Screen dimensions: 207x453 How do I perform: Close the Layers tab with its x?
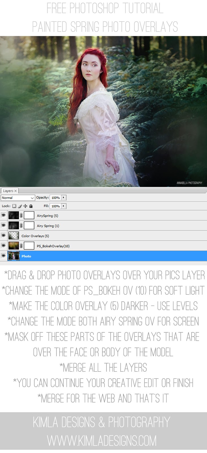coord(16,191)
